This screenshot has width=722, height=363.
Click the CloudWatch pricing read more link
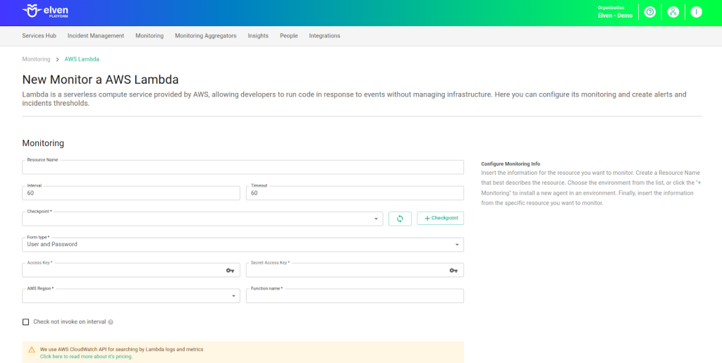click(86, 357)
